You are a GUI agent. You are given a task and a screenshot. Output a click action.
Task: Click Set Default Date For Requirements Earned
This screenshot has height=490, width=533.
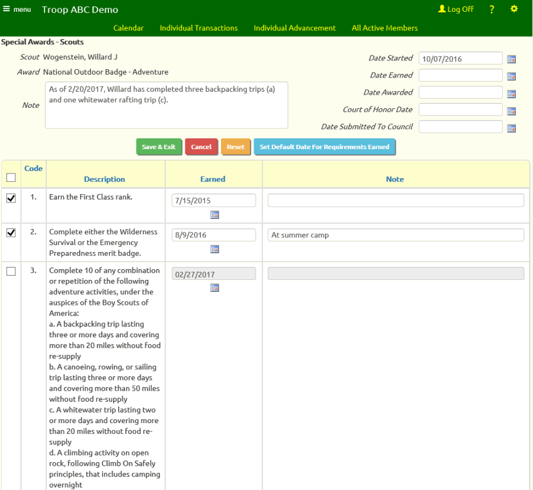point(325,147)
